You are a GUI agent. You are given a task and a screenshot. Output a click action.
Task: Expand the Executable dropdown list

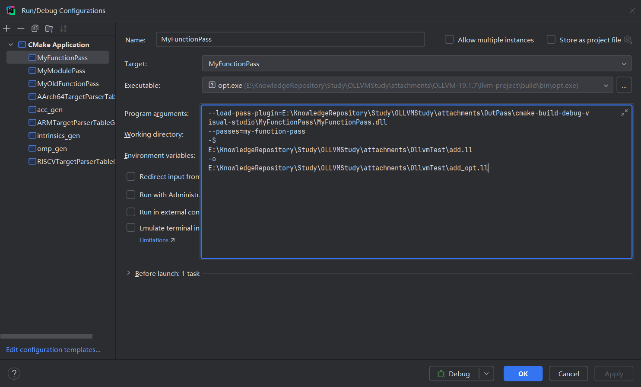click(x=606, y=86)
